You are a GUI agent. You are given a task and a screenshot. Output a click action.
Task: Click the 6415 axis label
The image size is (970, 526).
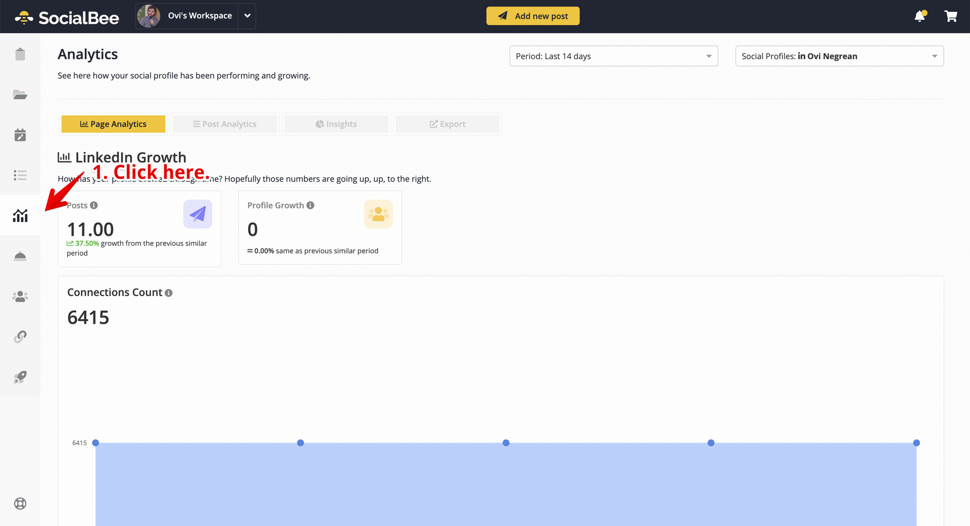[79, 443]
